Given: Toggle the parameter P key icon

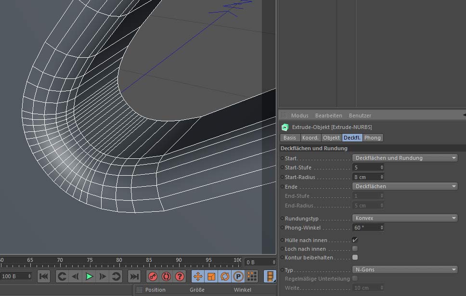Looking at the screenshot, I should pos(238,276).
